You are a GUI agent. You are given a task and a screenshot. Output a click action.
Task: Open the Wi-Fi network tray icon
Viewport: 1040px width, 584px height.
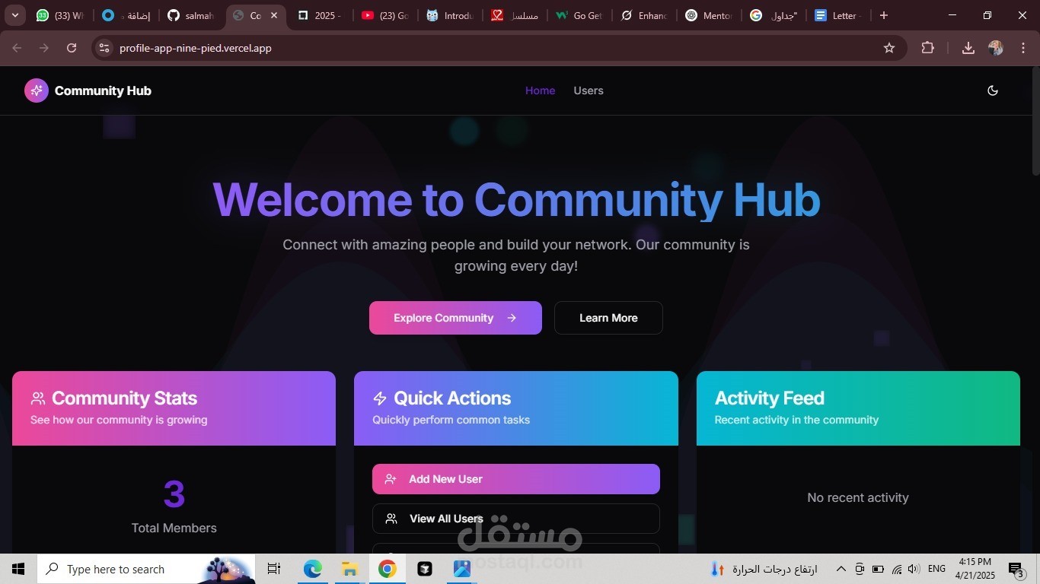(896, 569)
